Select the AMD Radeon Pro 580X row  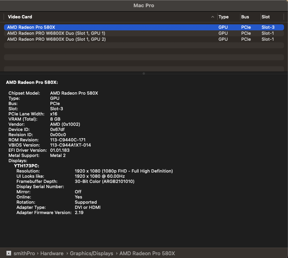144,27
